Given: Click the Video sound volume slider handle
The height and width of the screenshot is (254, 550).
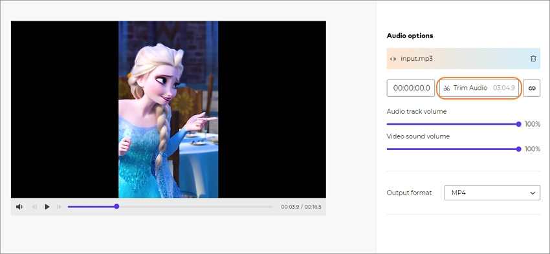Looking at the screenshot, I should pos(519,149).
